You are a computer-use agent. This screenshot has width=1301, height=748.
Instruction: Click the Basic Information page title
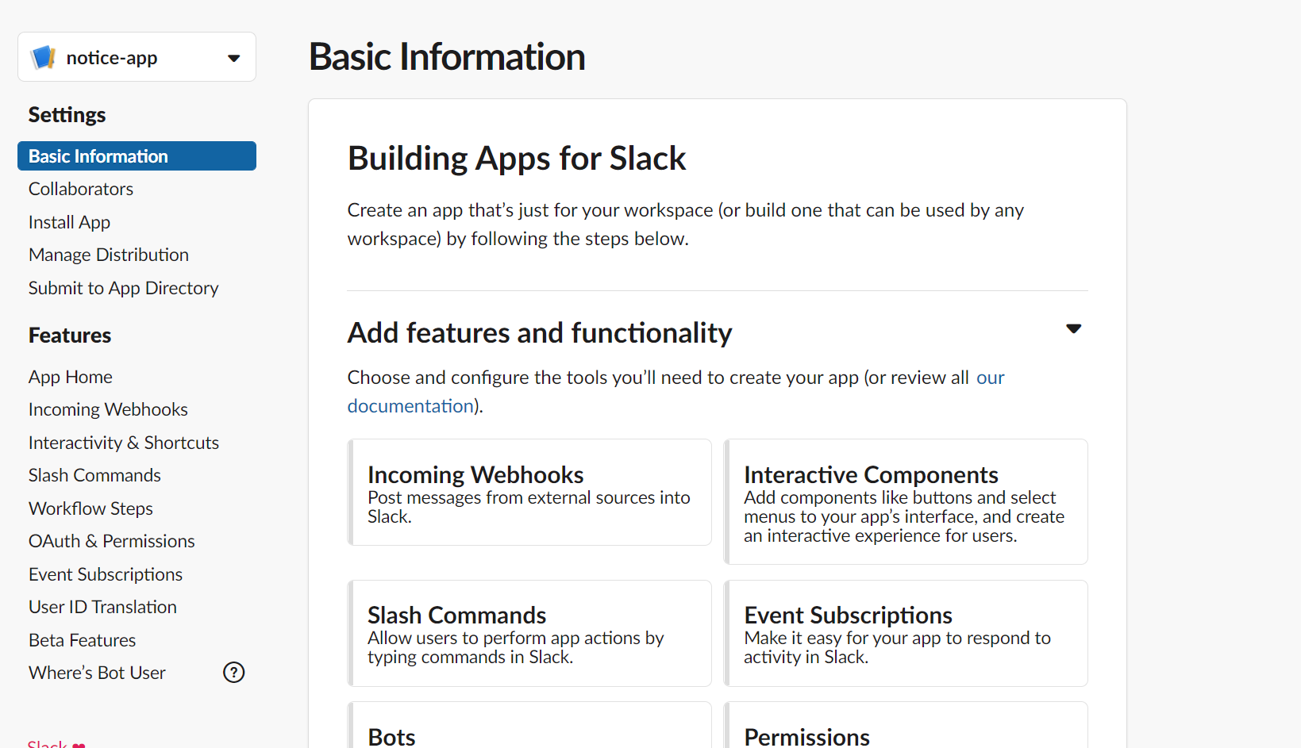[x=447, y=57]
